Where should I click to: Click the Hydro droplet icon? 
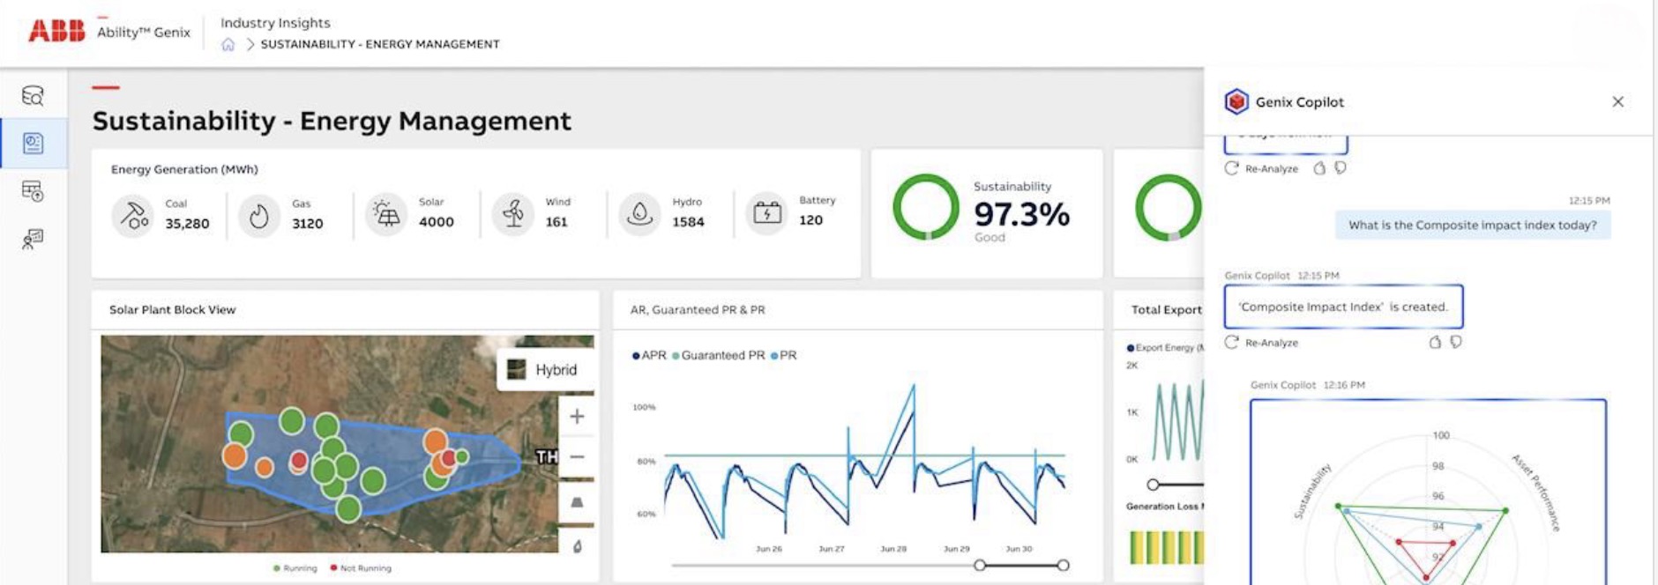coord(640,214)
